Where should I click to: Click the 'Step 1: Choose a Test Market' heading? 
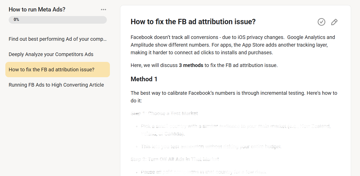click(x=164, y=113)
